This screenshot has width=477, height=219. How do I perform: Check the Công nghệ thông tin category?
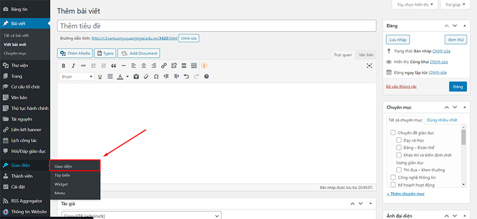393,177
